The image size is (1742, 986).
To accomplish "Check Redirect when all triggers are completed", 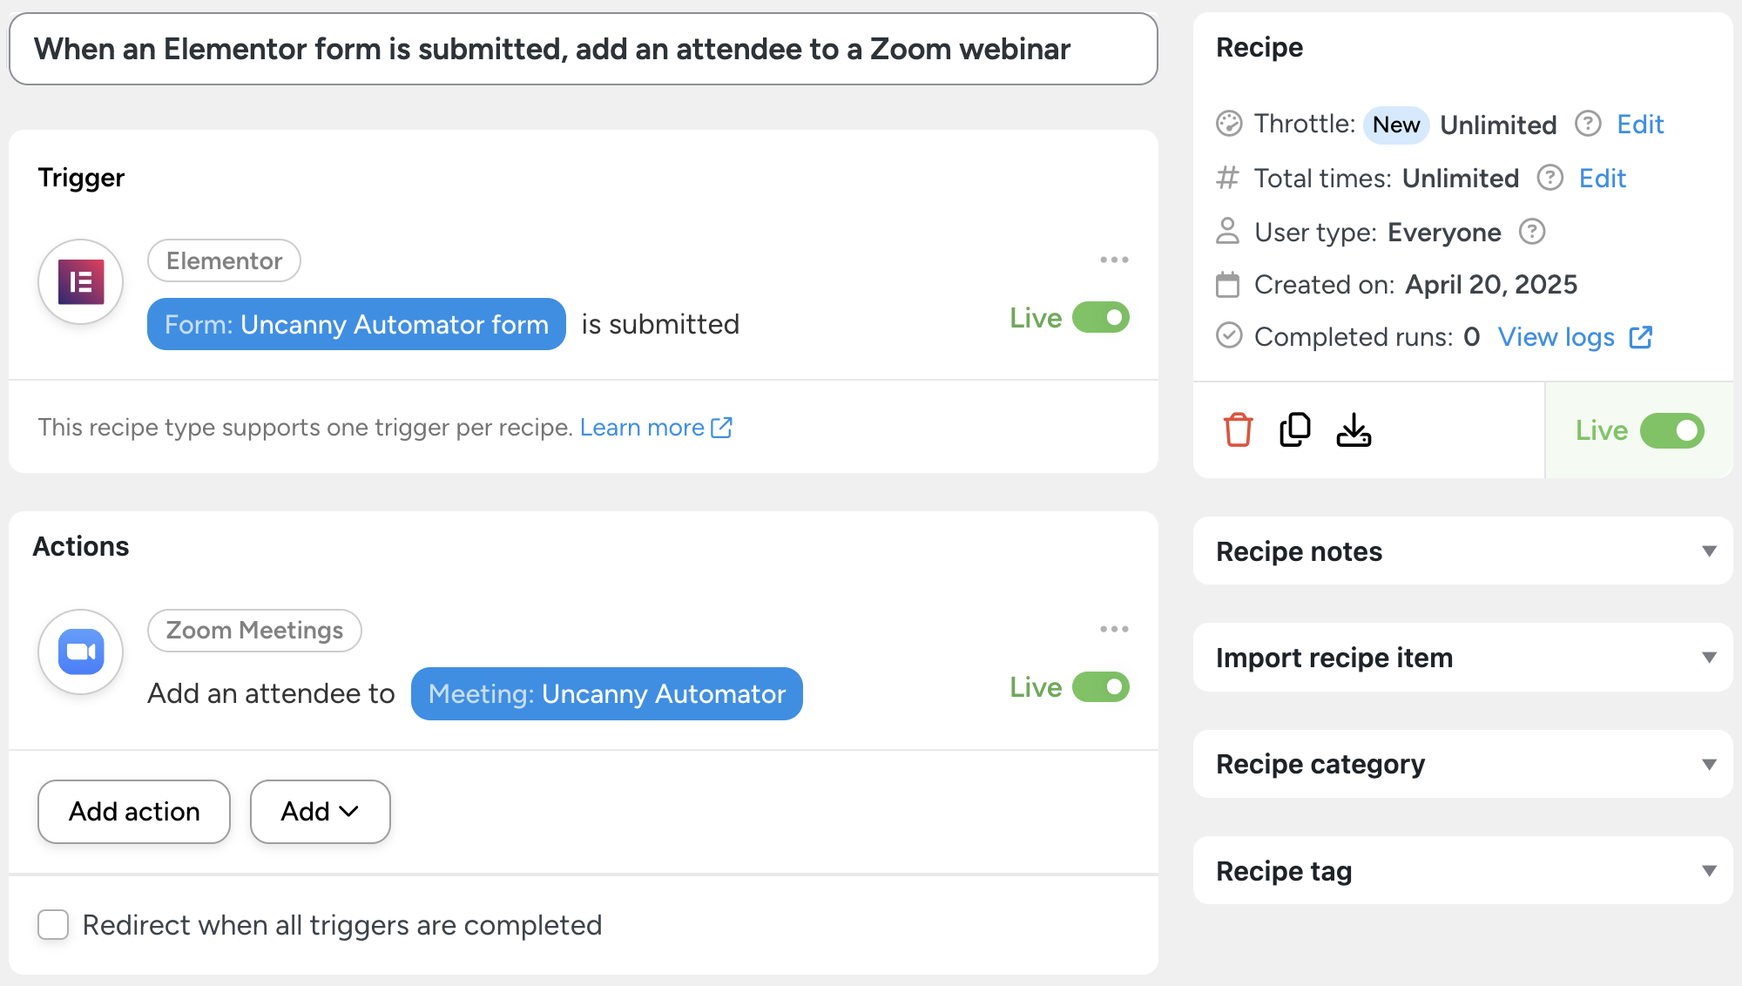I will [x=53, y=925].
